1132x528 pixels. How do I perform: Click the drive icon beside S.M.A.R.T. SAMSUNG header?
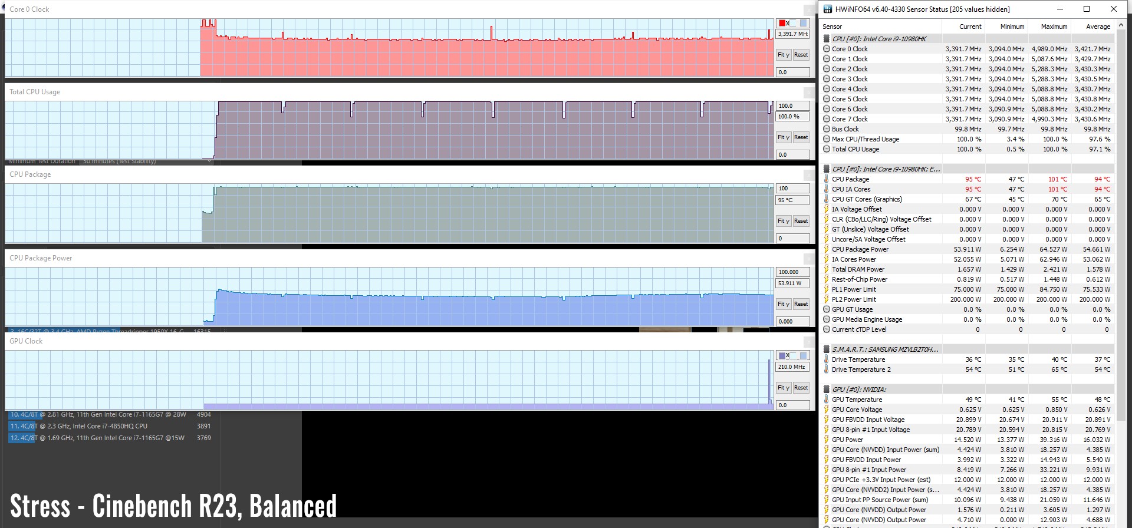pyautogui.click(x=827, y=349)
